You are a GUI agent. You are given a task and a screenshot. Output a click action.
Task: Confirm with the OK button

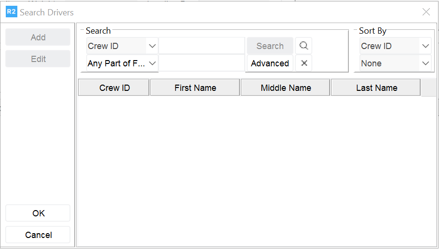[38, 213]
